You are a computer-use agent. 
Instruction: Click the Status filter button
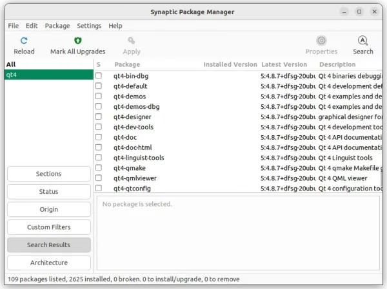[49, 191]
